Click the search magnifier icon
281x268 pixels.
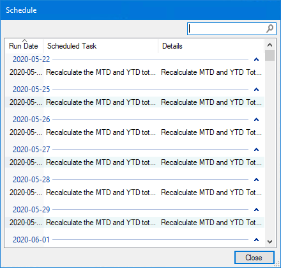tap(270, 29)
